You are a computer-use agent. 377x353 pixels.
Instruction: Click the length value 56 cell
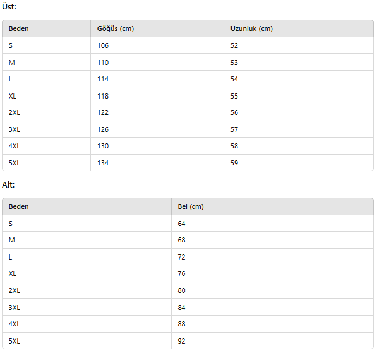(x=298, y=112)
